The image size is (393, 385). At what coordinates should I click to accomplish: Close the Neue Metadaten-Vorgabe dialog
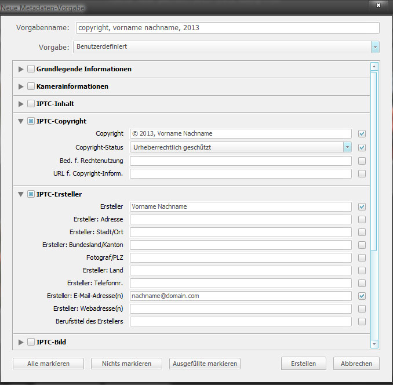tap(378, 5)
